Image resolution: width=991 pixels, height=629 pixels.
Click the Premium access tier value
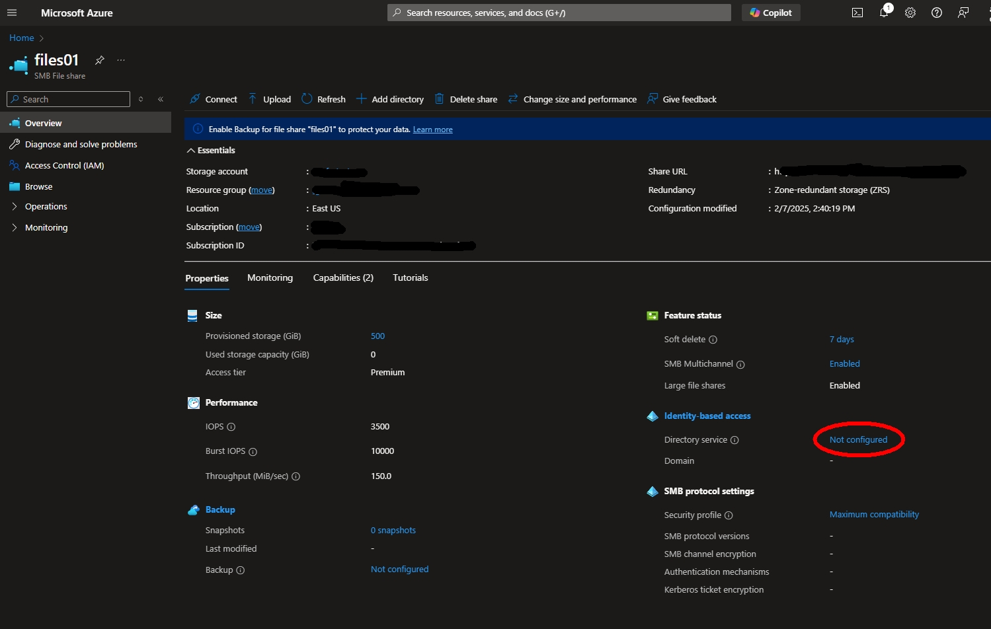(387, 373)
